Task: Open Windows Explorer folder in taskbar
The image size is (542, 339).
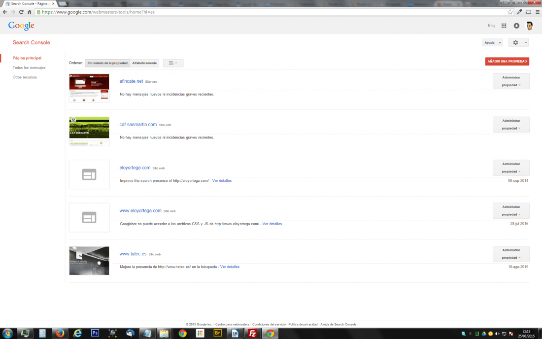Action: pyautogui.click(x=164, y=333)
